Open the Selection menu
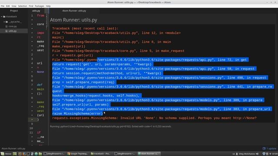 pyautogui.click(x=23, y=6)
